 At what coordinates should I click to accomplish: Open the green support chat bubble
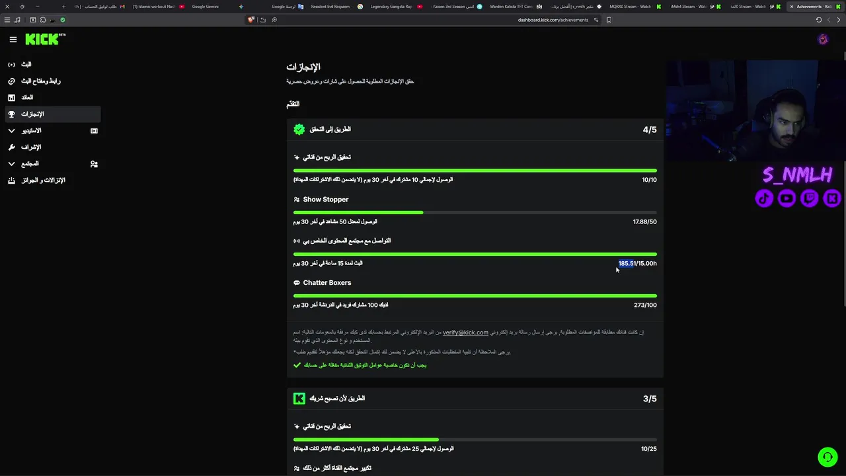(x=827, y=457)
